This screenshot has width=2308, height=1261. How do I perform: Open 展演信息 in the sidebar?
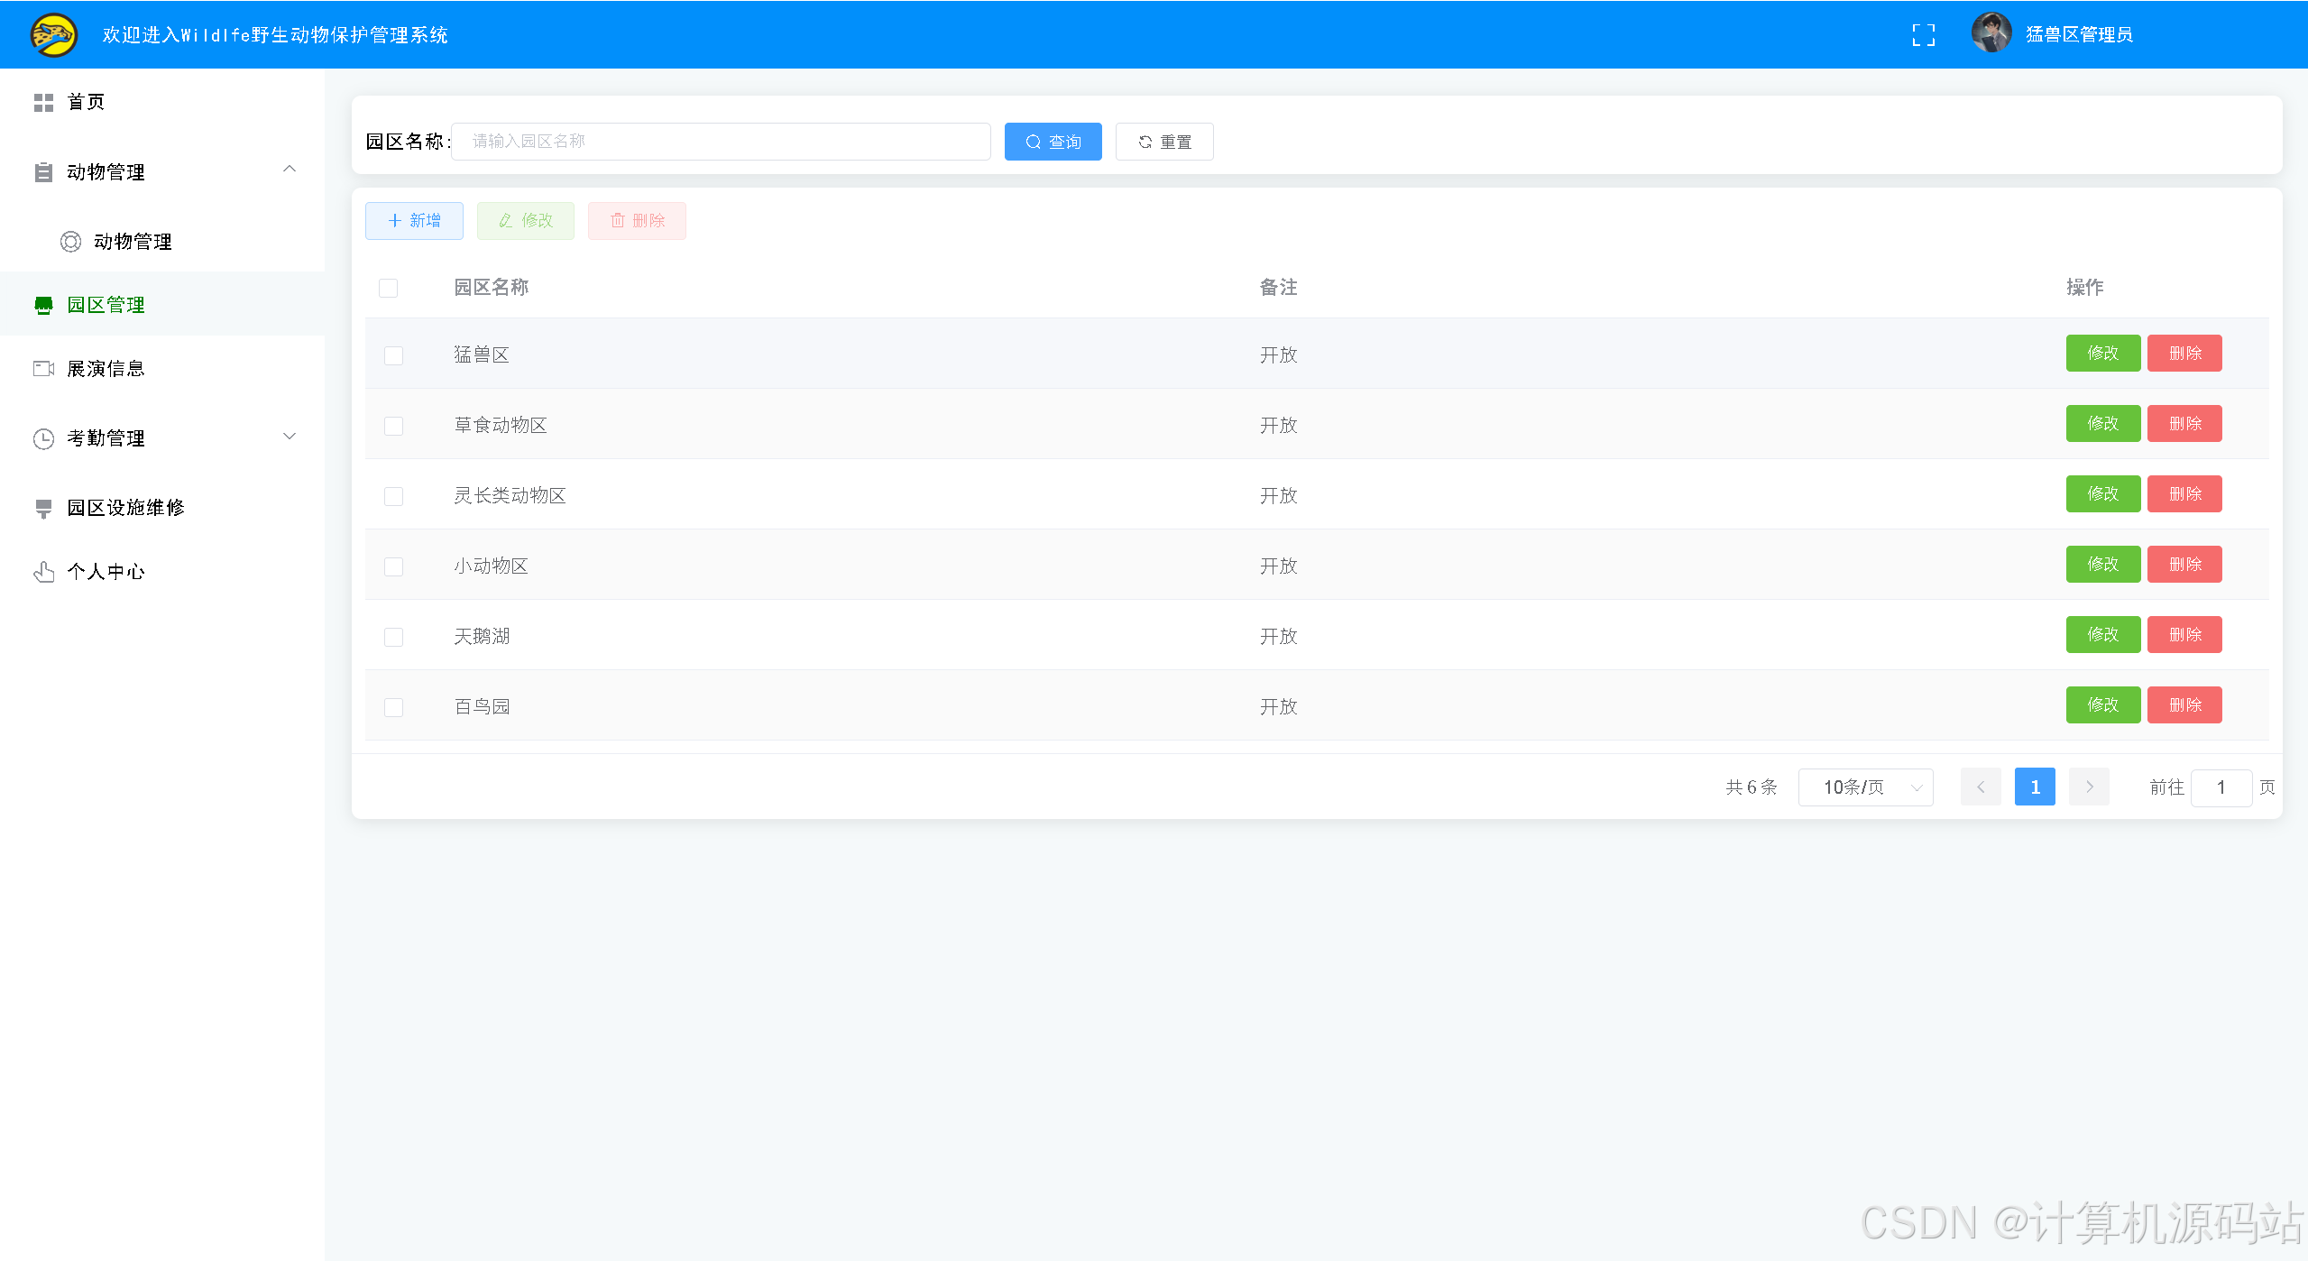point(162,369)
